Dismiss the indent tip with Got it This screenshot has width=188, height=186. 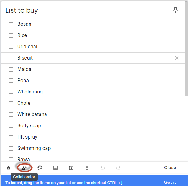(x=170, y=182)
